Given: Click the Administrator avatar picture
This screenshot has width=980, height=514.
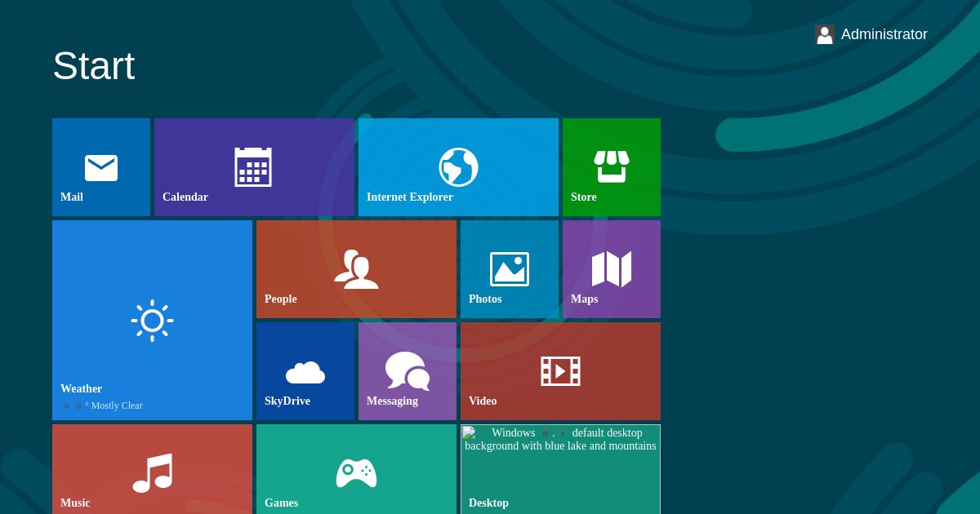Looking at the screenshot, I should pos(824,34).
